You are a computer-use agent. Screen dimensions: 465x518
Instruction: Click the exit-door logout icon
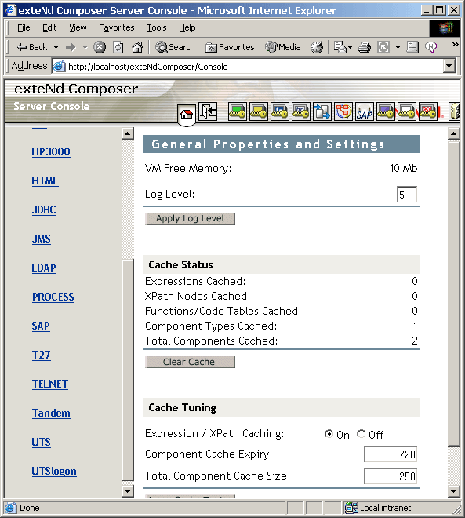208,111
